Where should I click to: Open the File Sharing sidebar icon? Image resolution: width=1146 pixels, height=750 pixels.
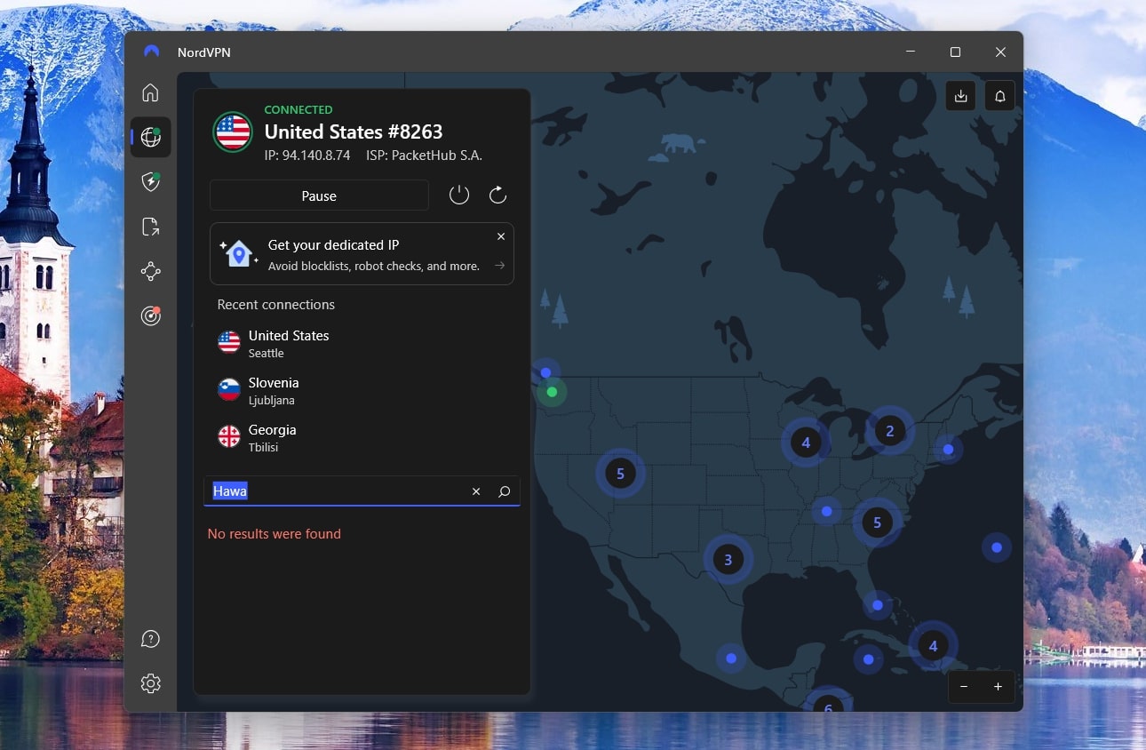click(150, 227)
